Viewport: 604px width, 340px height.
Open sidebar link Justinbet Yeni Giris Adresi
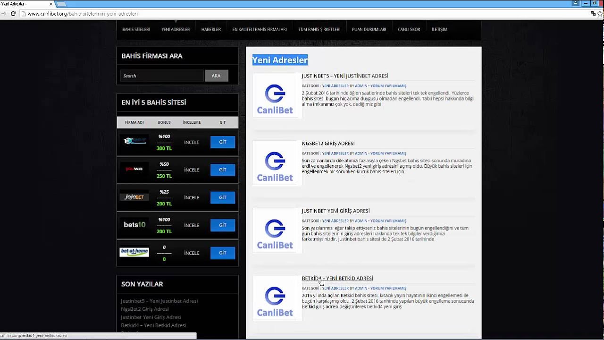(151, 317)
